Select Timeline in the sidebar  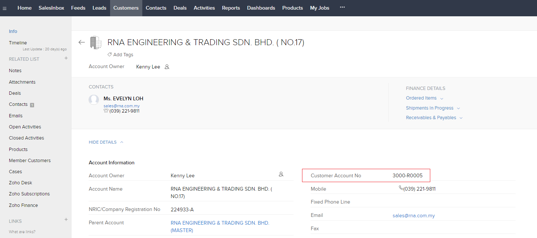click(x=18, y=43)
